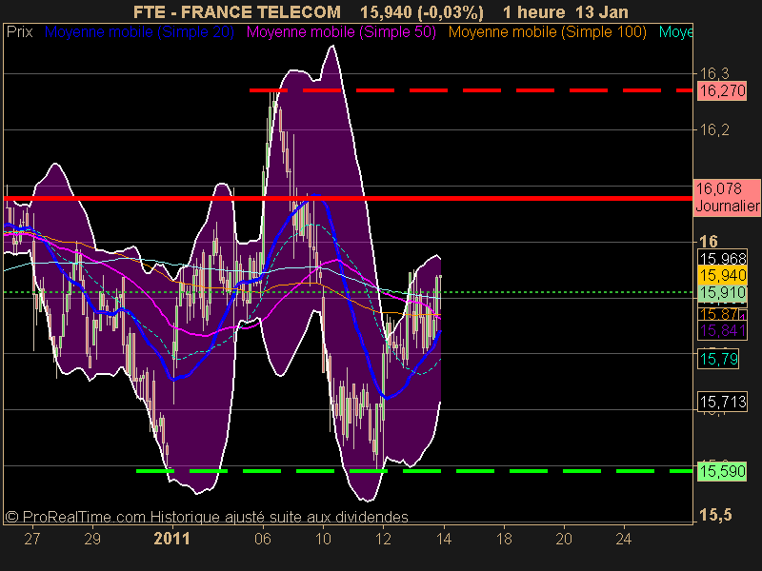Click the '29' date axis label
Screen dimensions: 762x571
pos(92,539)
